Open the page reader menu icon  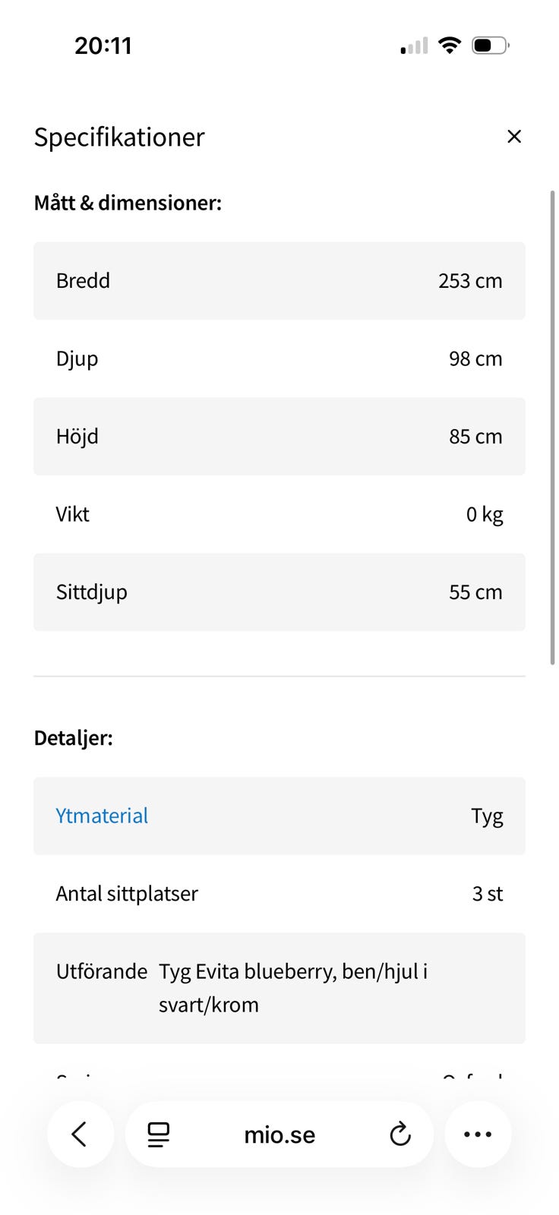[158, 1135]
